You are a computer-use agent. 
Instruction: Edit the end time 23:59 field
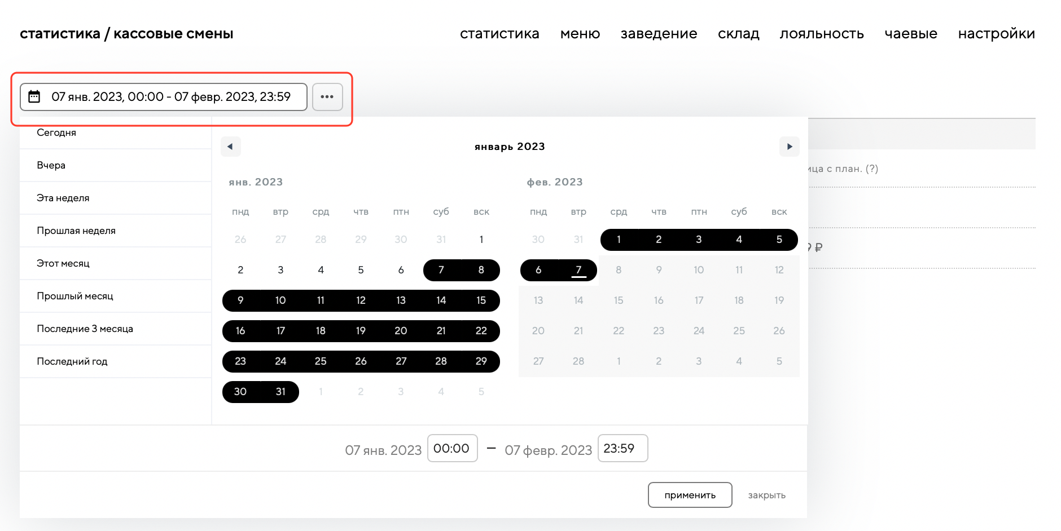622,449
